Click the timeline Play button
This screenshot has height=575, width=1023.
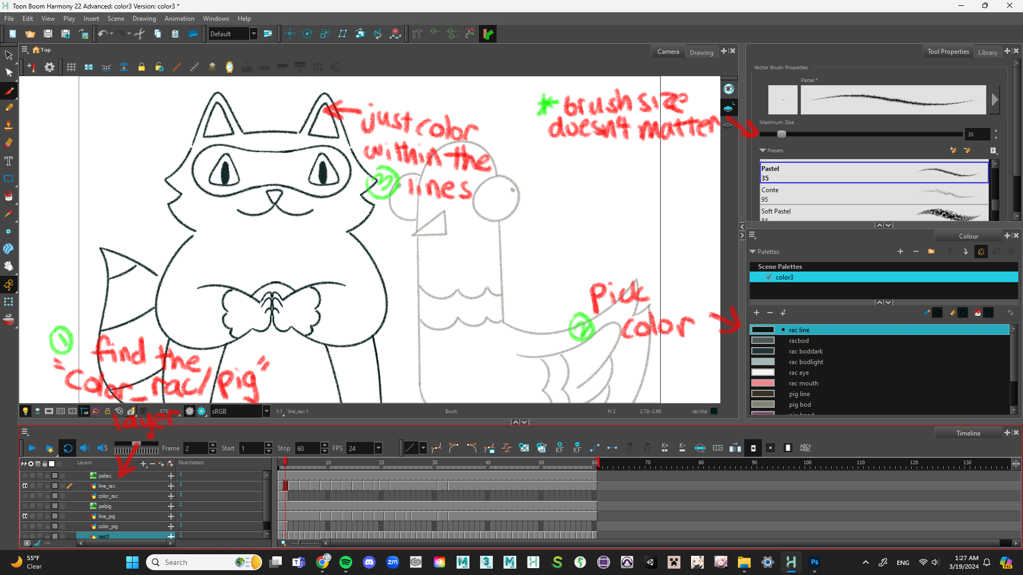click(32, 448)
